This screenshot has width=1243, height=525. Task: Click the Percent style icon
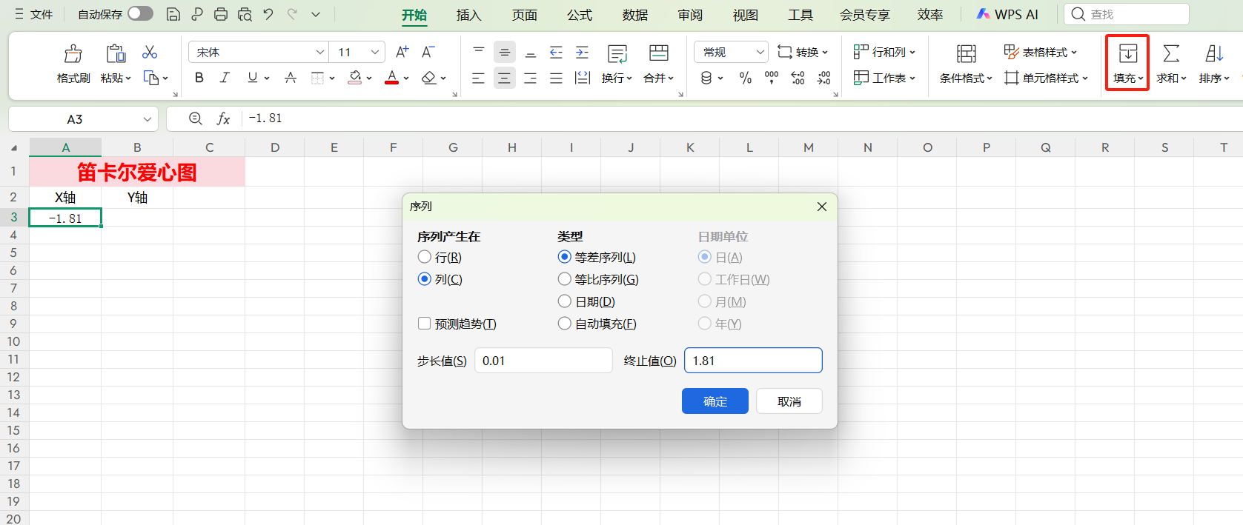tap(746, 78)
